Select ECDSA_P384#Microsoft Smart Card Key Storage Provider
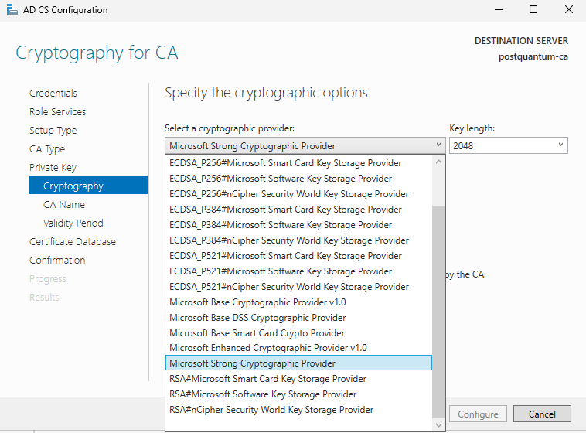 298,210
